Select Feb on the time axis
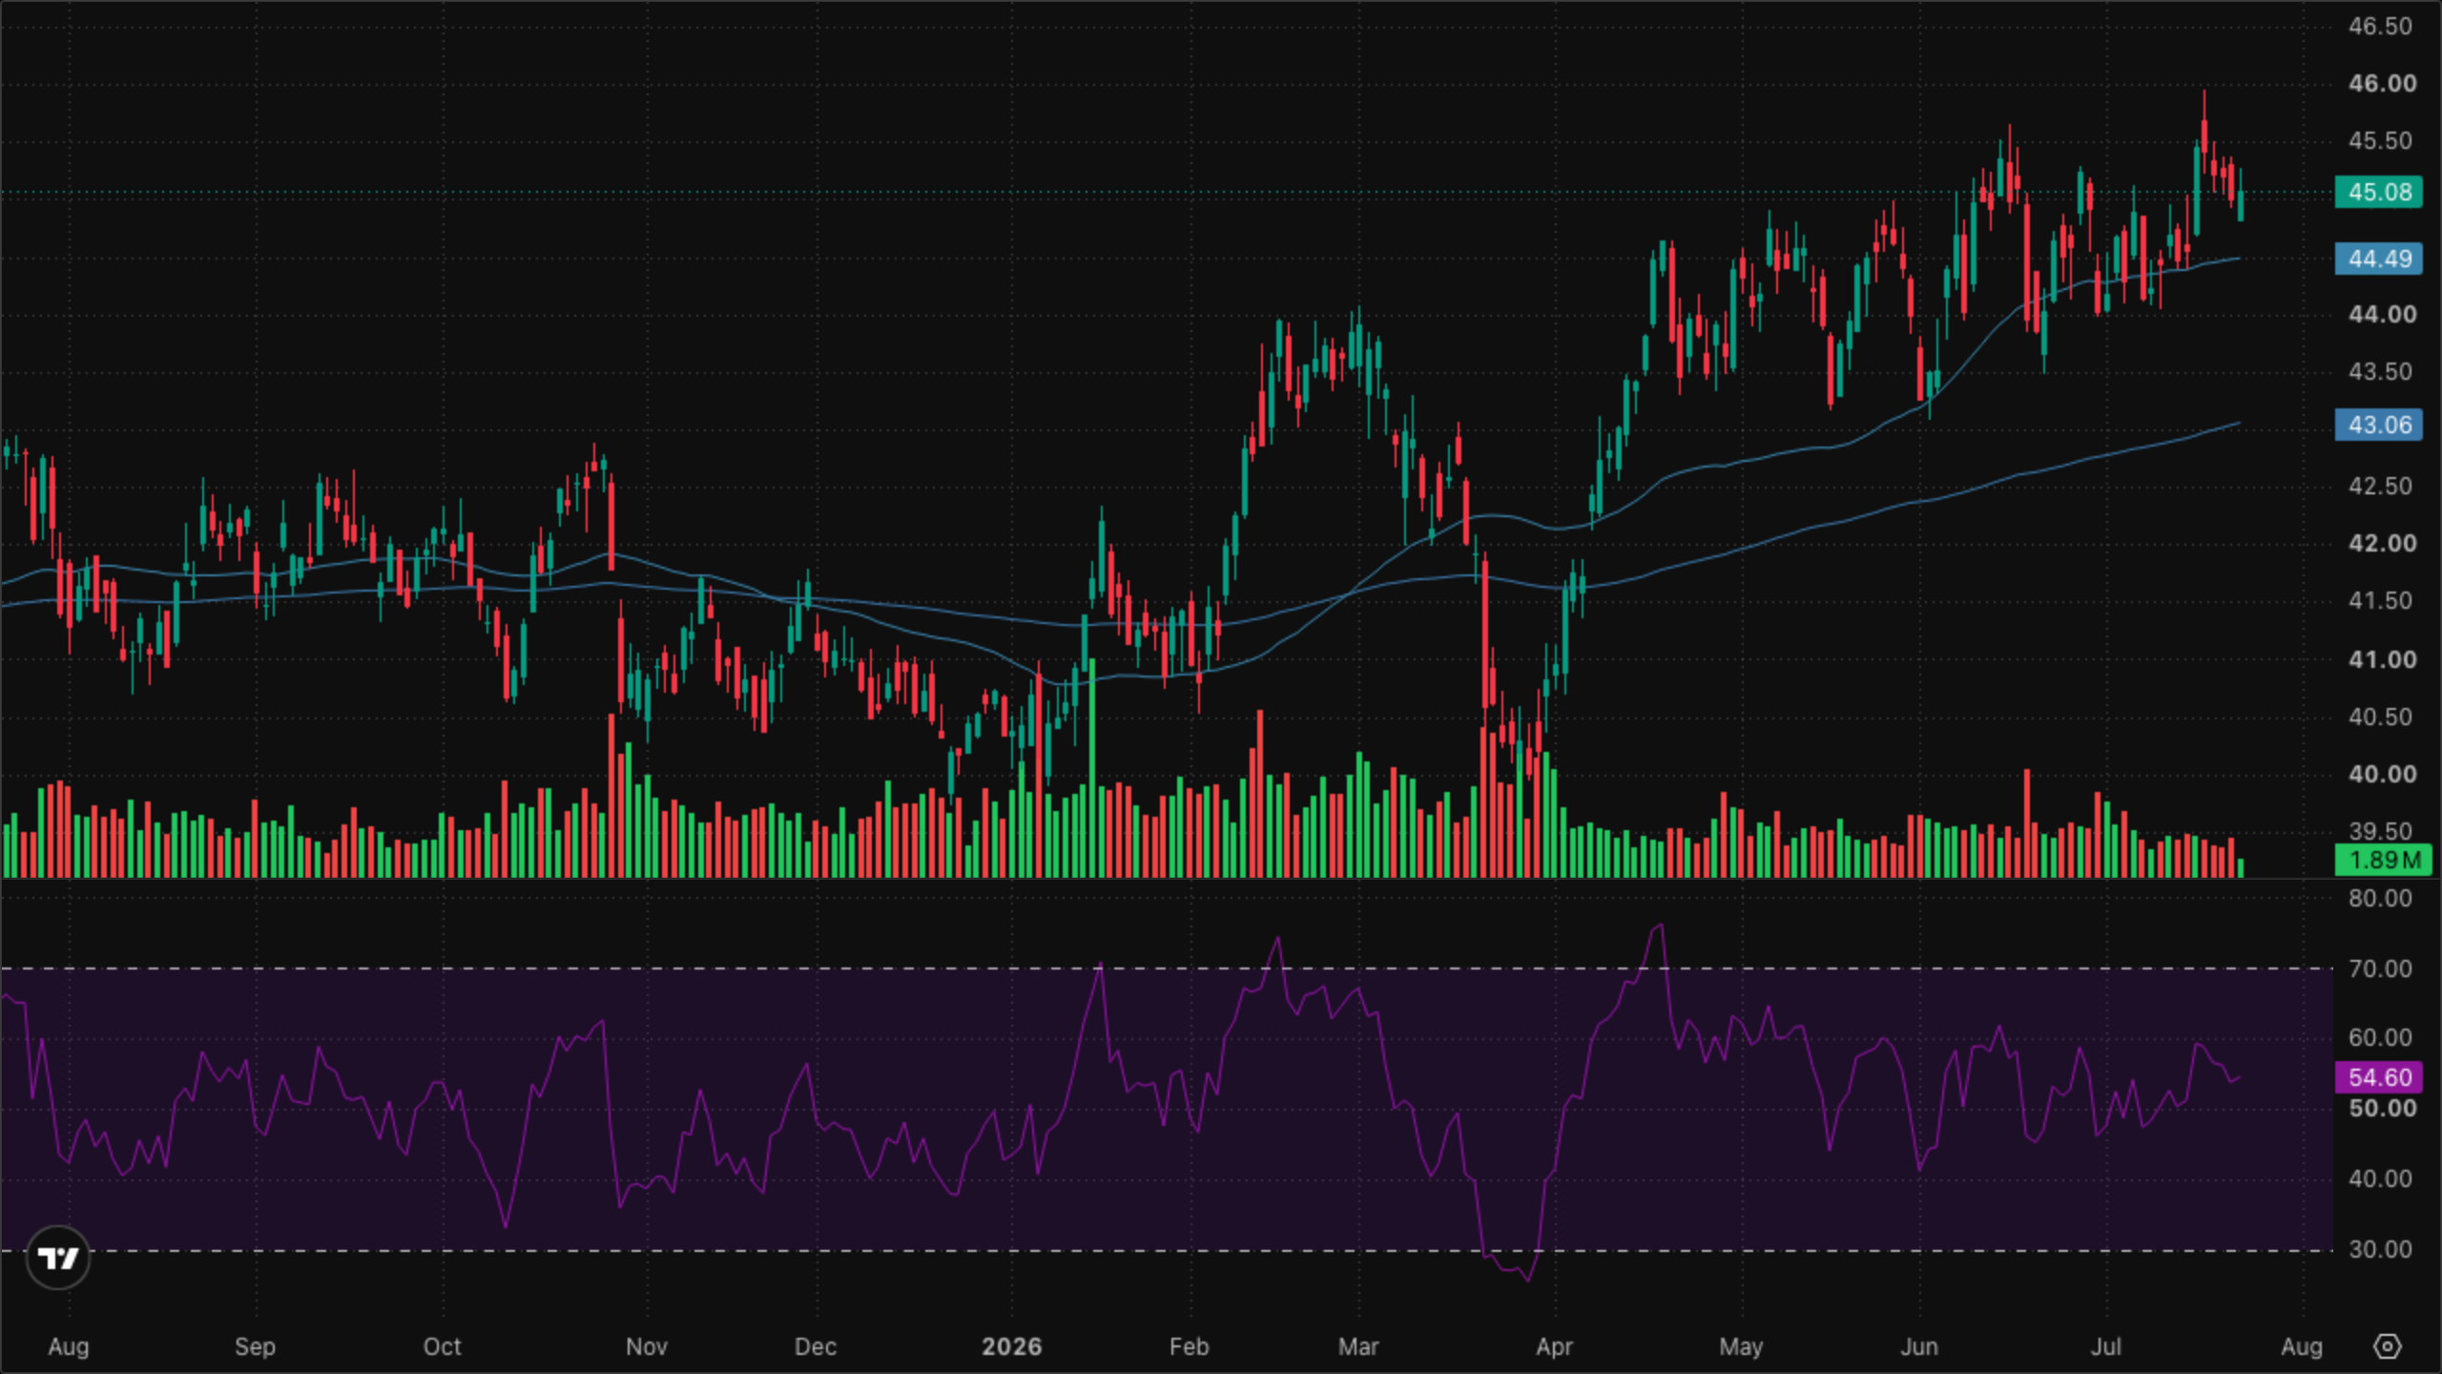Viewport: 2442px width, 1374px height. point(1189,1346)
